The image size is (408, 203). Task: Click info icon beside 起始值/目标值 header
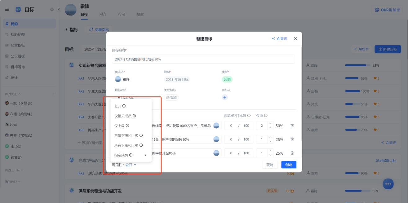point(249,116)
